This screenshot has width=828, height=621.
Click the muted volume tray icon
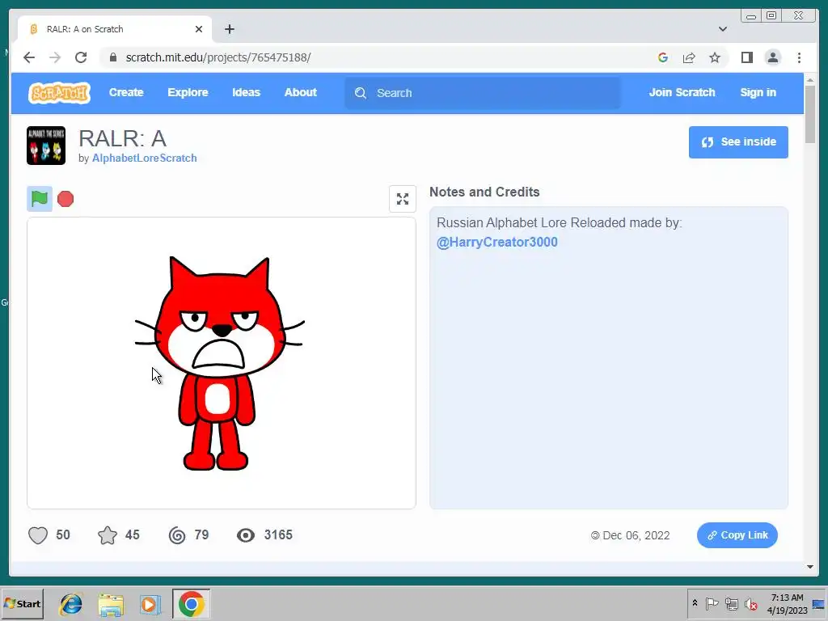point(750,603)
